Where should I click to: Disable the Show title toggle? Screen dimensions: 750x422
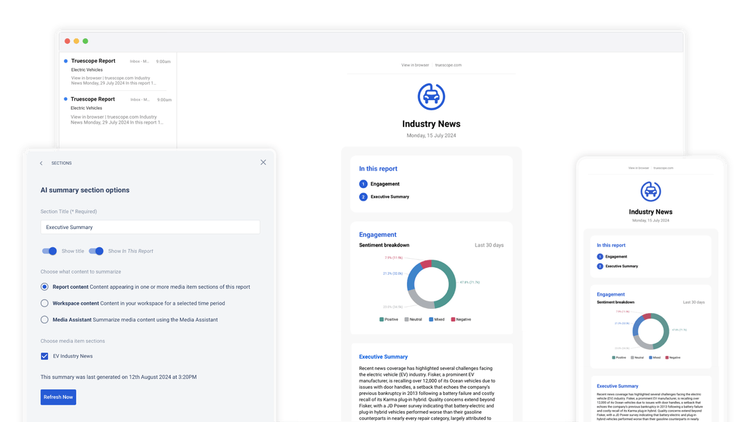click(50, 251)
